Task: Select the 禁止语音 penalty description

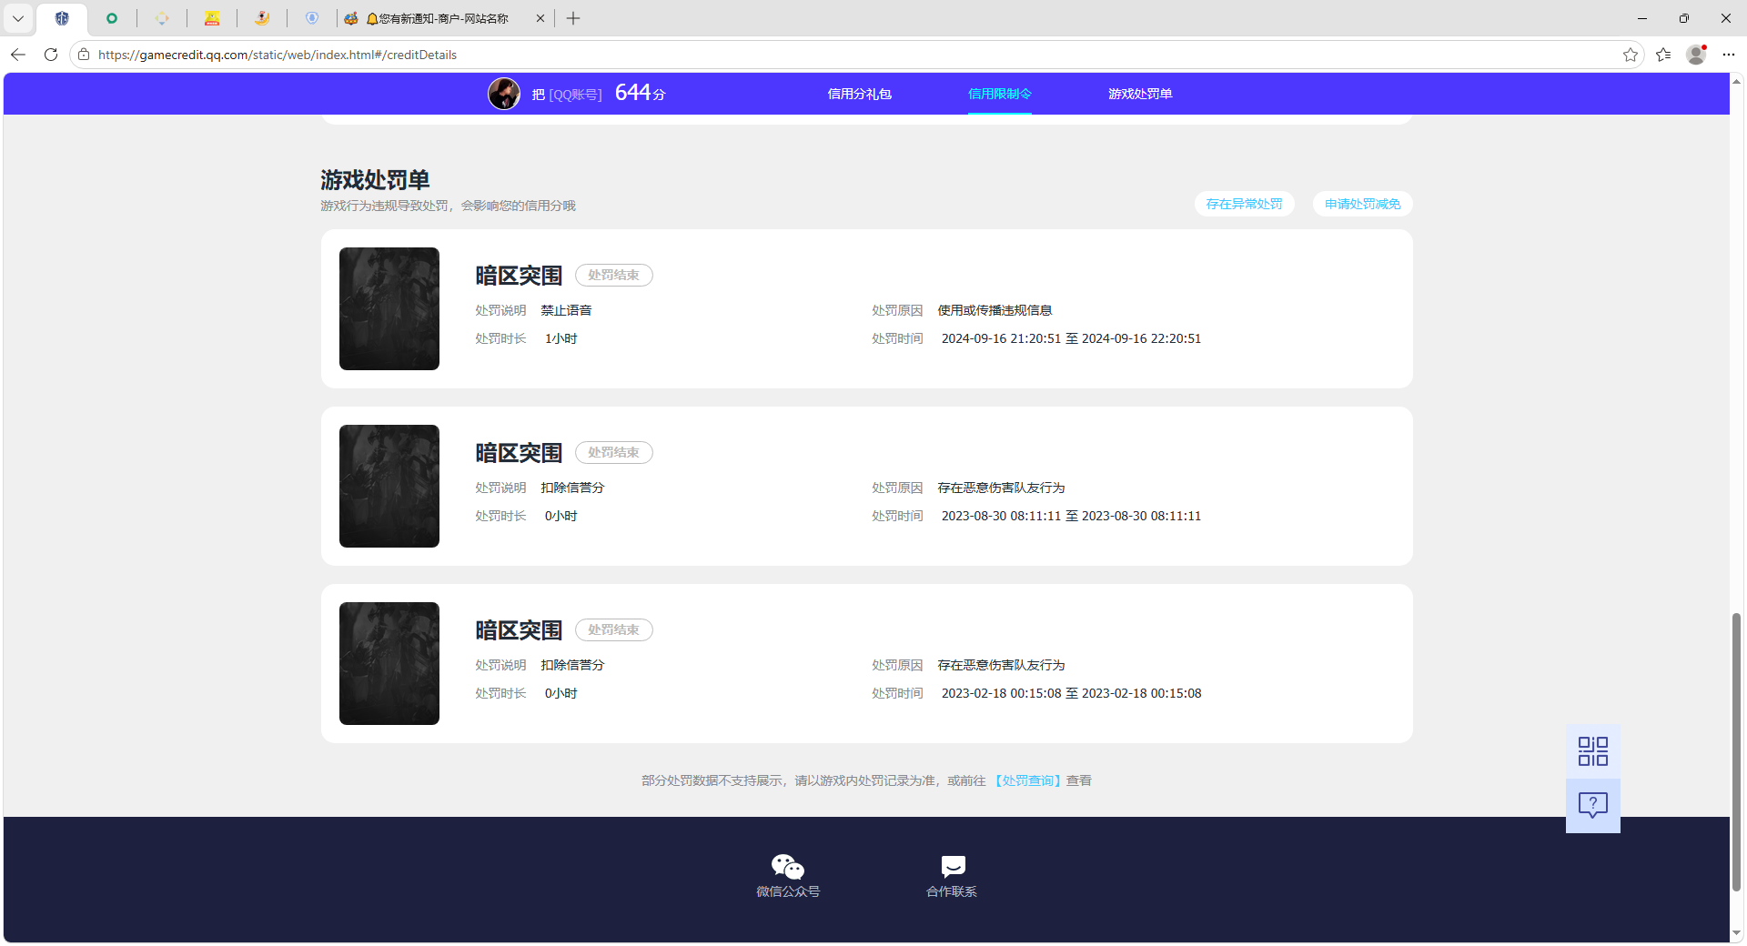Action: pos(566,310)
